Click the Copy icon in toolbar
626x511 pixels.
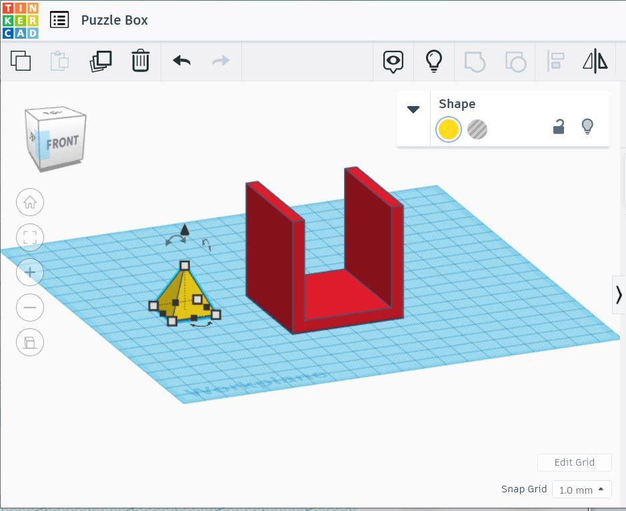click(21, 61)
